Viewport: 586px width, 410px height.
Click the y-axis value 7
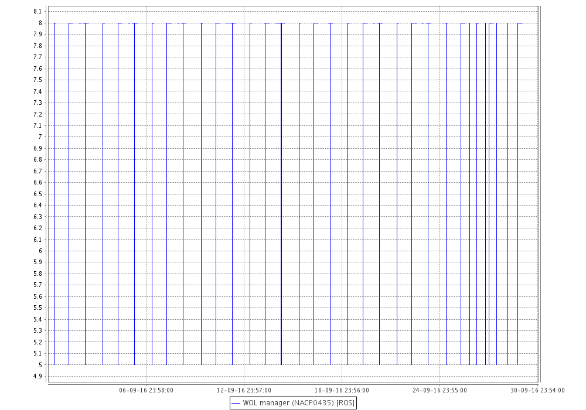click(x=40, y=137)
